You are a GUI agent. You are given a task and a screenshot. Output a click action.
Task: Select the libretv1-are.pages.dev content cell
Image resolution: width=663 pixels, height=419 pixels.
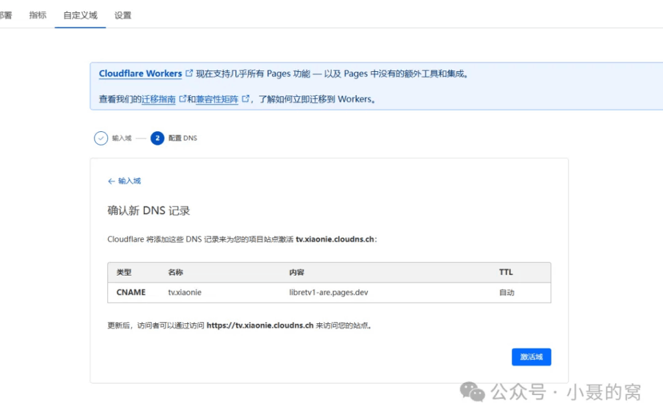point(328,292)
